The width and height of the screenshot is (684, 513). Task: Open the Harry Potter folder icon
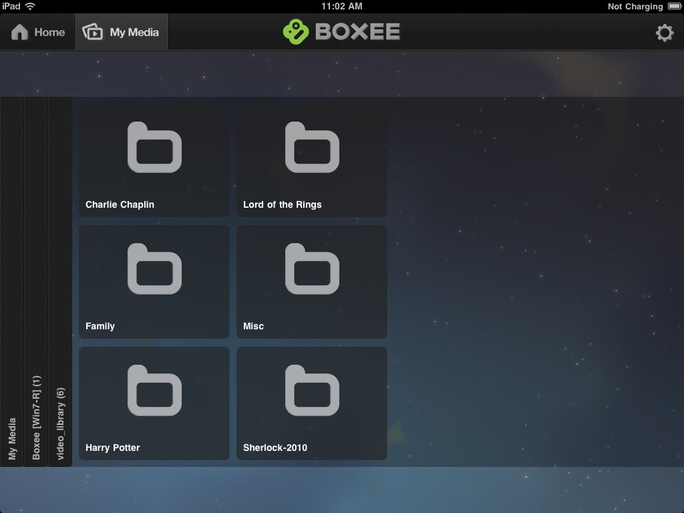tap(154, 390)
